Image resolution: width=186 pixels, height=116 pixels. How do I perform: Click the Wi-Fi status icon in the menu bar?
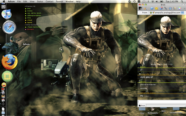[153, 2]
